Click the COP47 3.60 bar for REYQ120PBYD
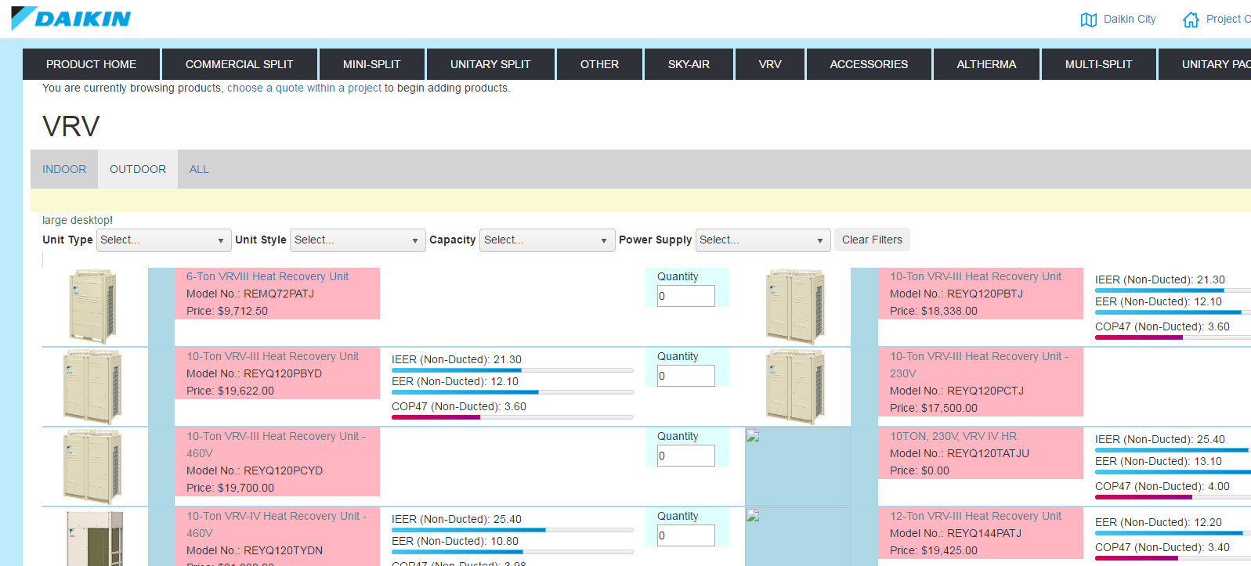 tap(512, 417)
